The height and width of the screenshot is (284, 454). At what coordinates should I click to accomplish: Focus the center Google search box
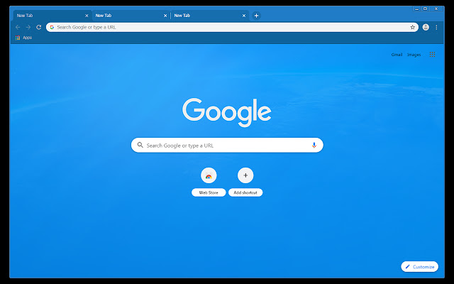(x=227, y=145)
